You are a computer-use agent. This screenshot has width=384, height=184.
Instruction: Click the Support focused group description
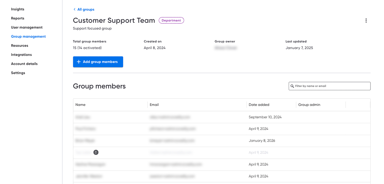coord(92,28)
